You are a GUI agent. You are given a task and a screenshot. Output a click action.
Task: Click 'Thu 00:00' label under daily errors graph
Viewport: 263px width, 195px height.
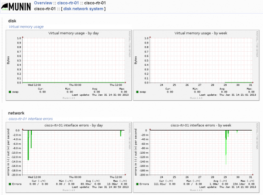tap(75, 177)
